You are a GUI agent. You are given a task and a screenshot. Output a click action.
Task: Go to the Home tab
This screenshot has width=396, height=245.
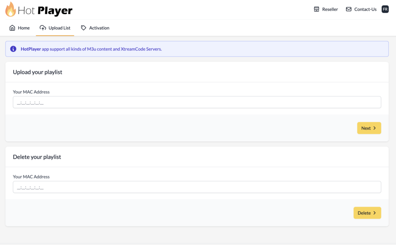(x=24, y=28)
